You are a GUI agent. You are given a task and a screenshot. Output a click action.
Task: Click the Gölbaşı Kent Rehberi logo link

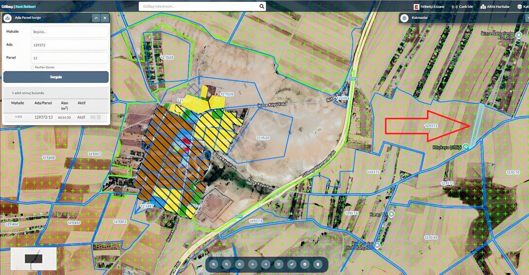click(x=19, y=7)
